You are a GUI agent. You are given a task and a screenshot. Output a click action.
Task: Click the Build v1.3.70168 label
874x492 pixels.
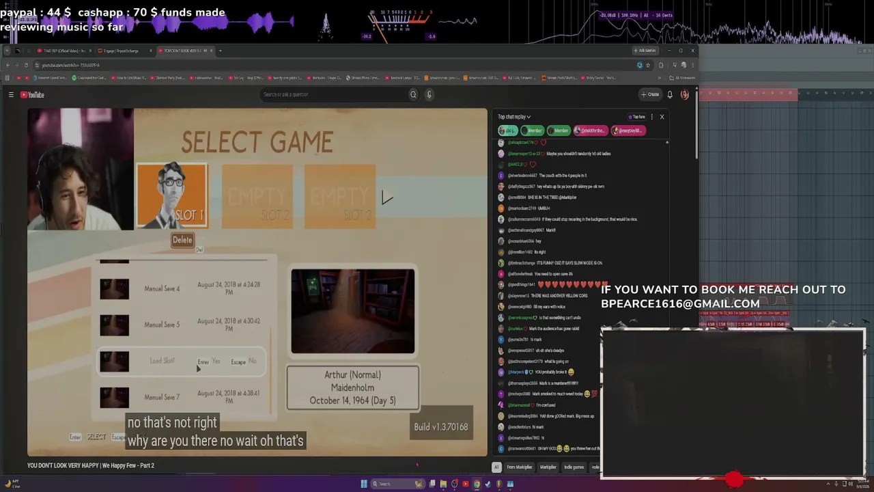(x=441, y=427)
